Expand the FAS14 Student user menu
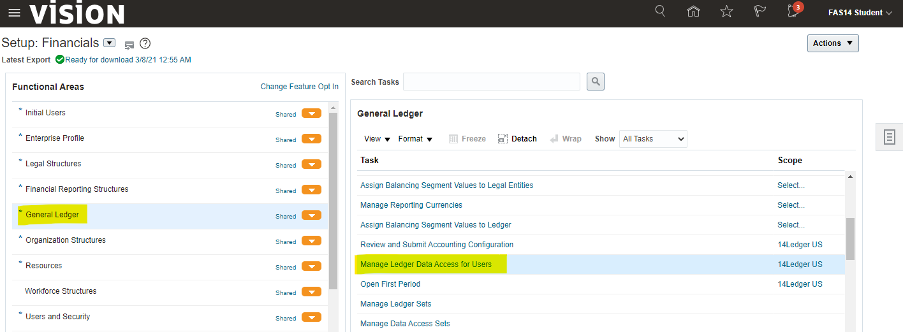This screenshot has width=903, height=332. (x=860, y=13)
